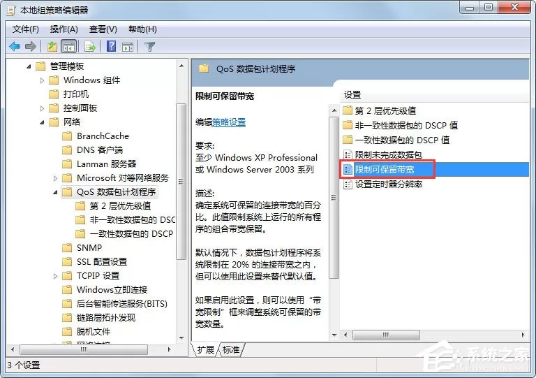Expand Microsoft 对等网络服务 node
The height and width of the screenshot is (378, 536).
(55, 178)
